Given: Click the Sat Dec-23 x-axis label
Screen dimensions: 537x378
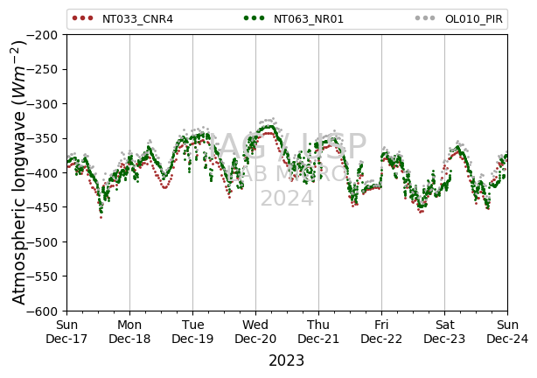Looking at the screenshot, I should tap(444, 332).
